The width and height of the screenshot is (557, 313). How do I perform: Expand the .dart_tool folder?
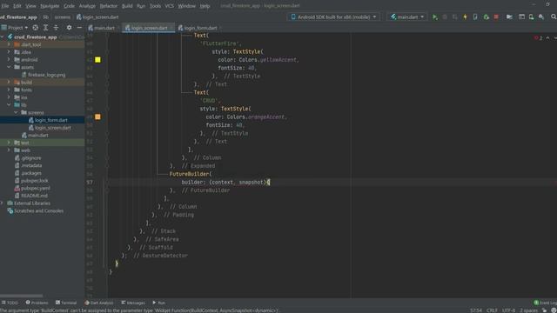pyautogui.click(x=9, y=44)
